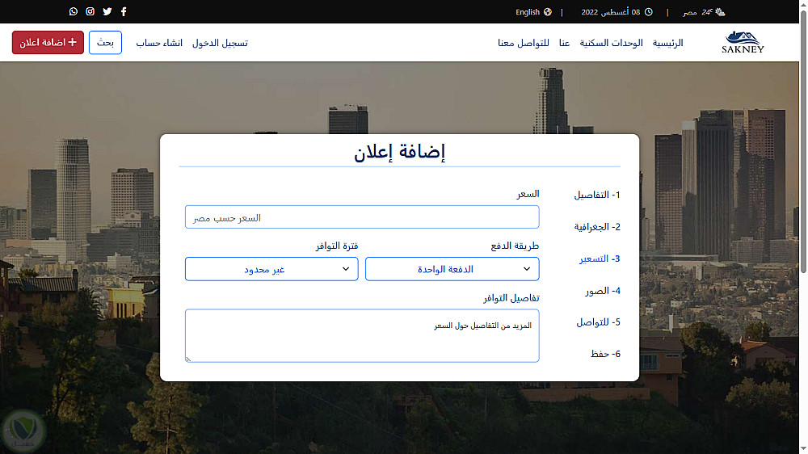This screenshot has width=808, height=454.
Task: Focus the السعر price input field
Action: click(362, 217)
